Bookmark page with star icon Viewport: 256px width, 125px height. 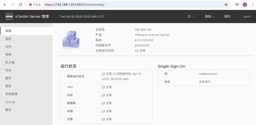[226, 5]
